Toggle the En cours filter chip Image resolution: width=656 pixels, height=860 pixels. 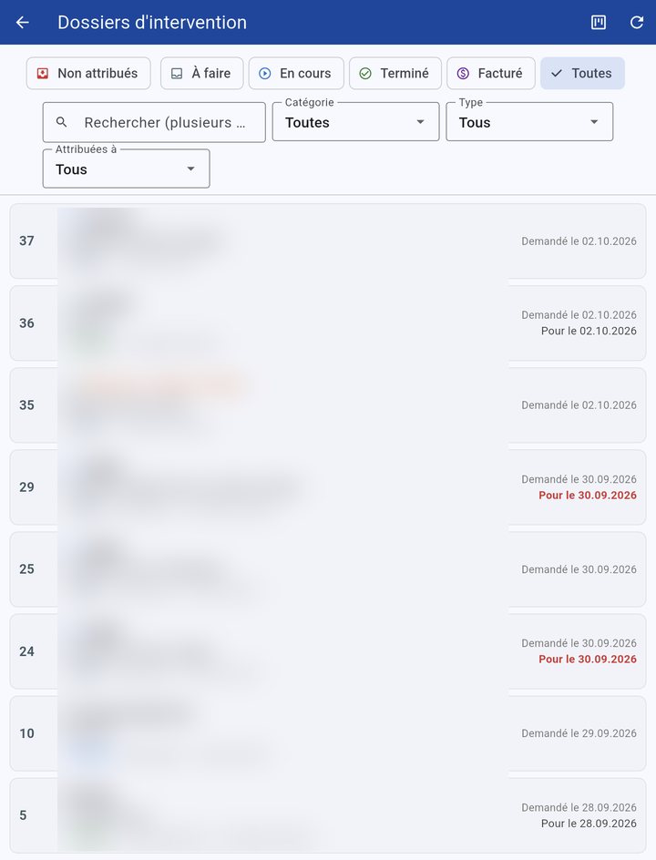tap(296, 73)
